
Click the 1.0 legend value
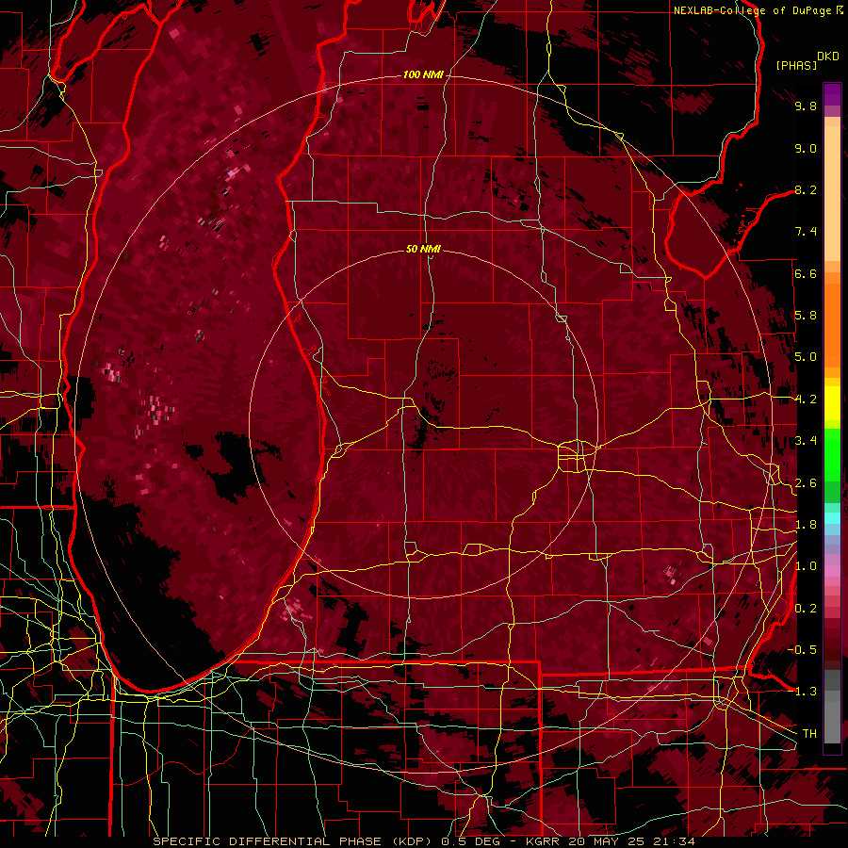coord(806,566)
